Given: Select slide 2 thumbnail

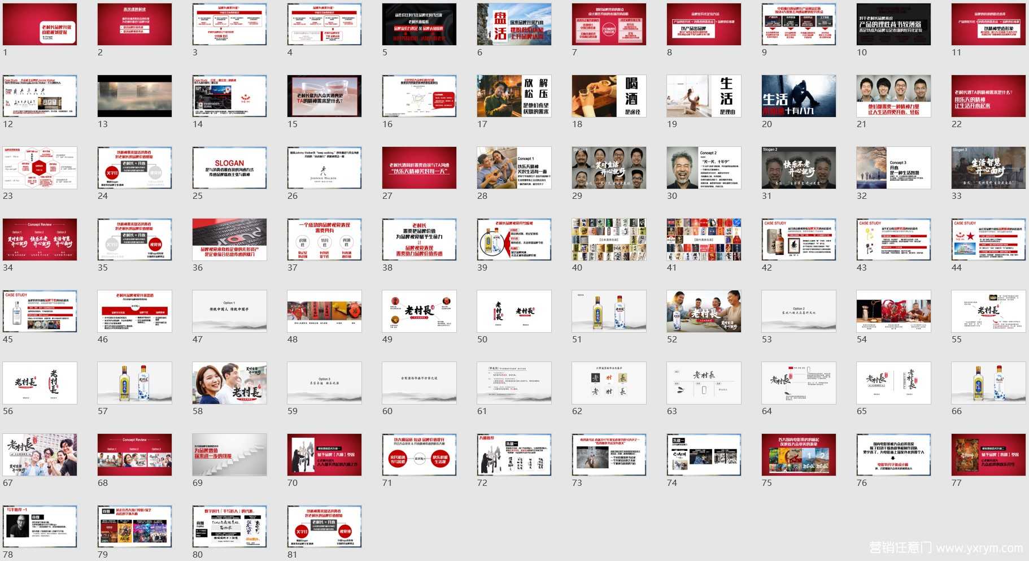Looking at the screenshot, I should coord(134,24).
